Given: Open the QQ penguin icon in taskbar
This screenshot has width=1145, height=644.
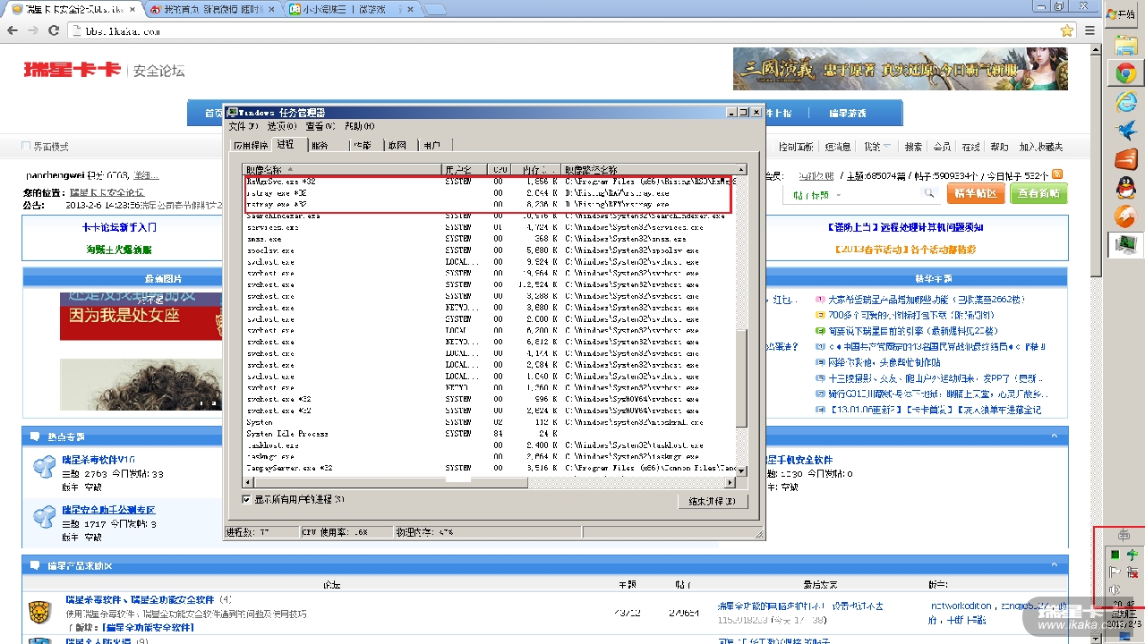Looking at the screenshot, I should (1125, 188).
